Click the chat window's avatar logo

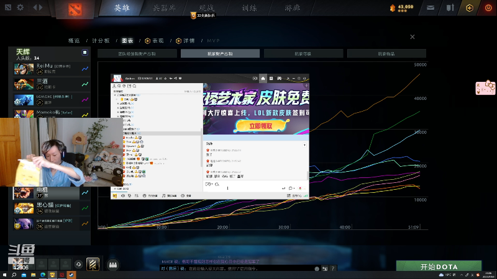117,78
